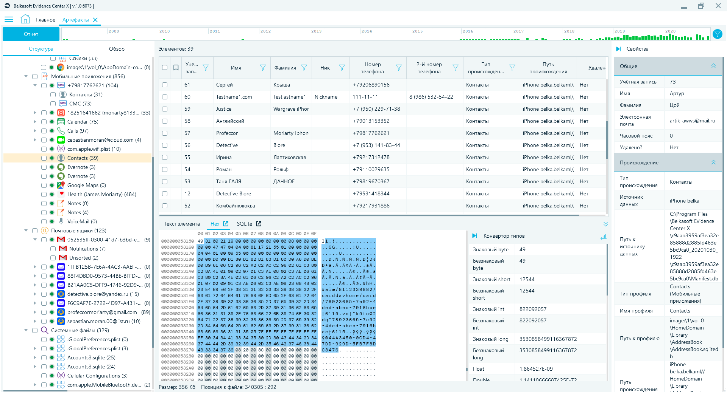Filter the Имя column
The height and width of the screenshot is (393, 727).
(x=262, y=68)
